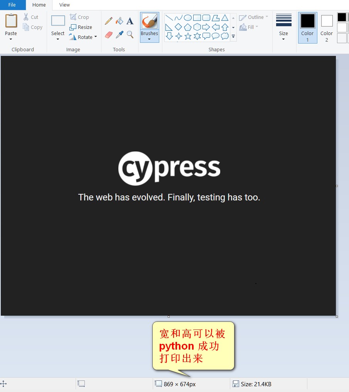Expand the Brushes dropdown arrow

[149, 39]
